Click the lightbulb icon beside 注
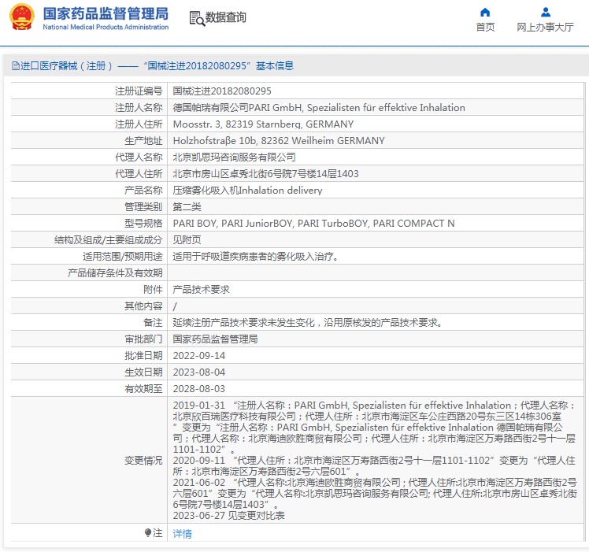 point(148,533)
